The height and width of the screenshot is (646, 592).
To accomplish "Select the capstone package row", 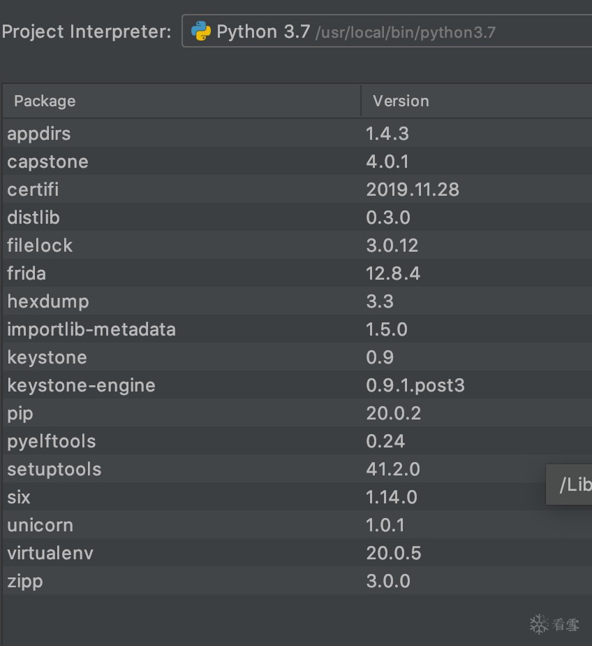I will click(x=47, y=161).
